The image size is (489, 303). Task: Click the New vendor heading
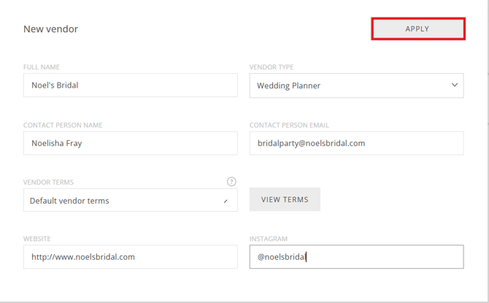(50, 29)
